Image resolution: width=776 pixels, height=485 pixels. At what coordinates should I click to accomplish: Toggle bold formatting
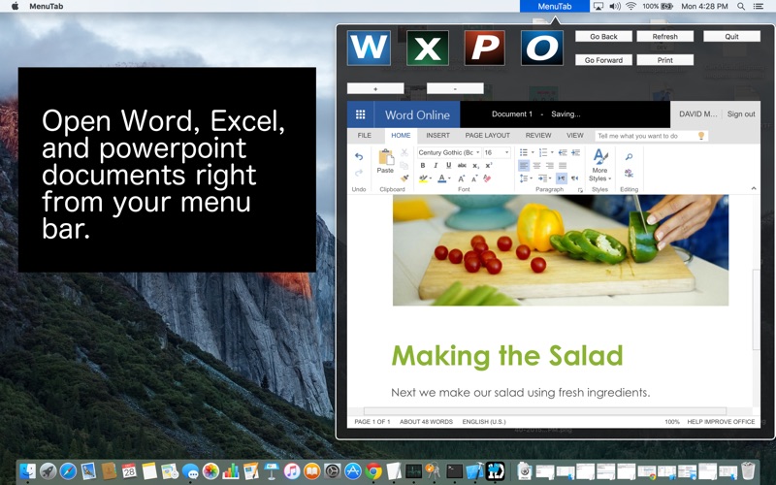pyautogui.click(x=423, y=165)
